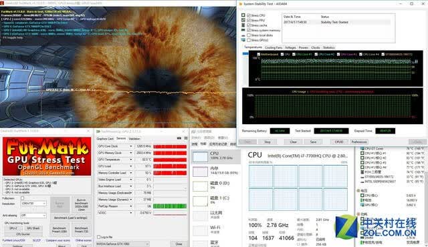Enable the Stress GPU(s) checkbox

[x=249, y=40]
